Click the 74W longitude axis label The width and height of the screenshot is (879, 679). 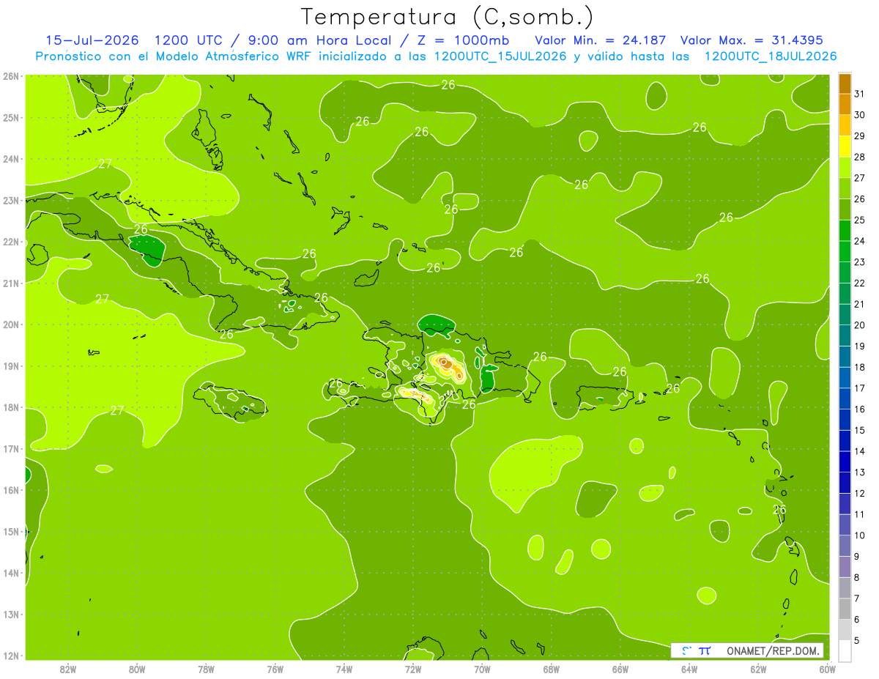click(x=344, y=669)
